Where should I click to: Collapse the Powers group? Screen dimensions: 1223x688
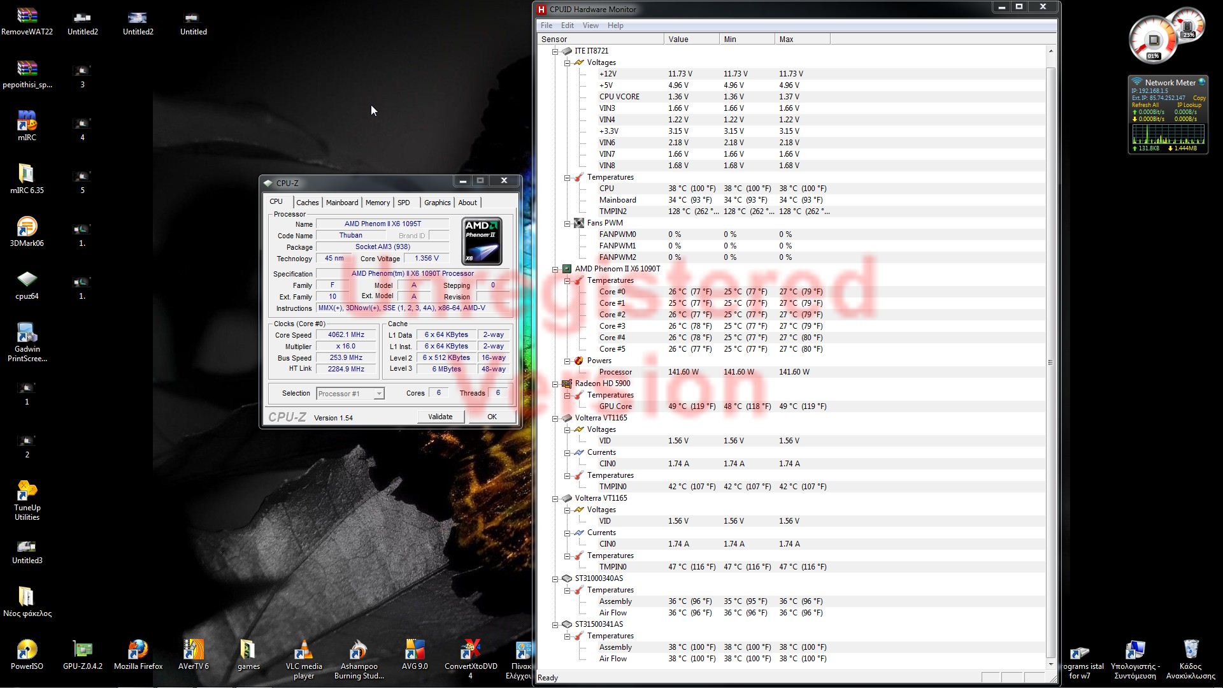tap(567, 361)
